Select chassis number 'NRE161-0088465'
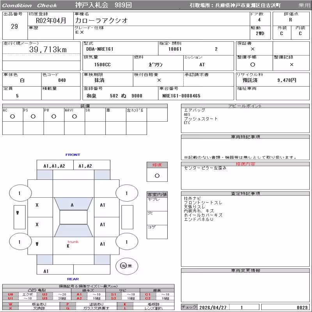This screenshot has width=312, height=312. point(181,96)
